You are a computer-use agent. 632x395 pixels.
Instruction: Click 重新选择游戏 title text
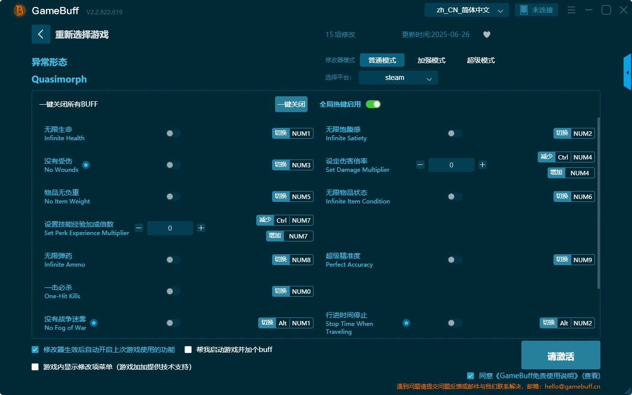coord(82,35)
